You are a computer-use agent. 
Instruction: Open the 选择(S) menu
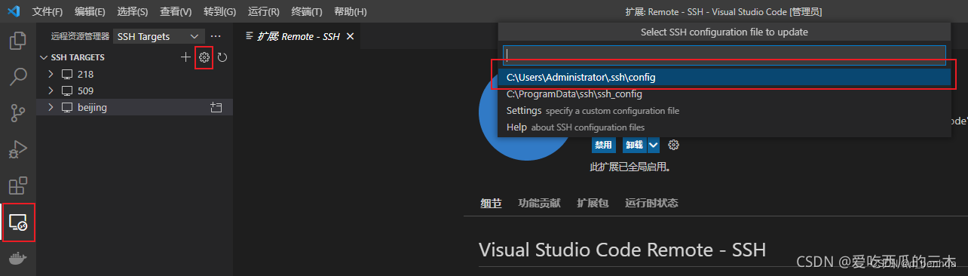(x=133, y=12)
